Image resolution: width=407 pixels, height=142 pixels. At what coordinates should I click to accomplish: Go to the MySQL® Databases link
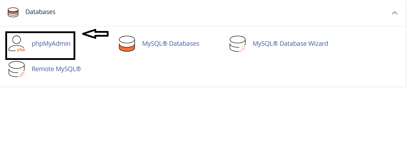tap(170, 44)
